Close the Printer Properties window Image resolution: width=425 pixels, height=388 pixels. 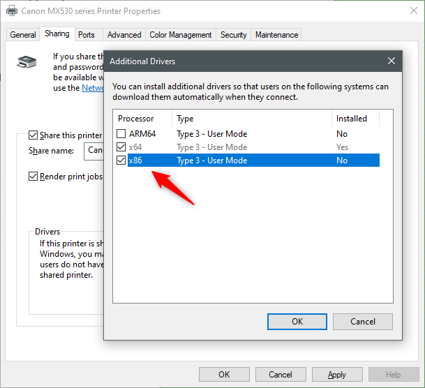[414, 11]
